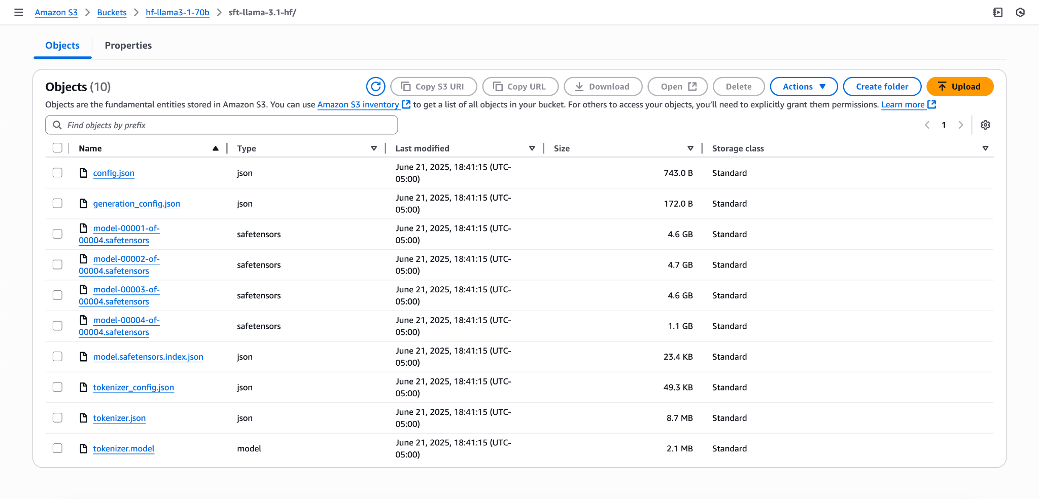Viewport: 1039px width, 499px height.
Task: Toggle the select-all checkbox in header
Action: click(57, 148)
